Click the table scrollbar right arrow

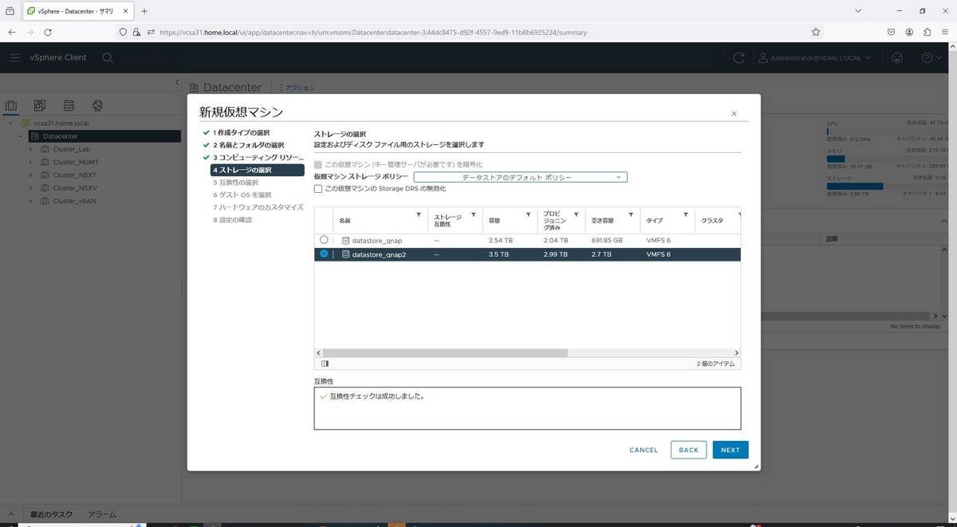click(737, 352)
